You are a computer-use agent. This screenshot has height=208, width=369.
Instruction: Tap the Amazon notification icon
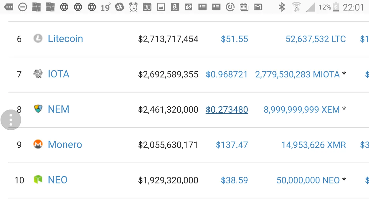point(175,7)
